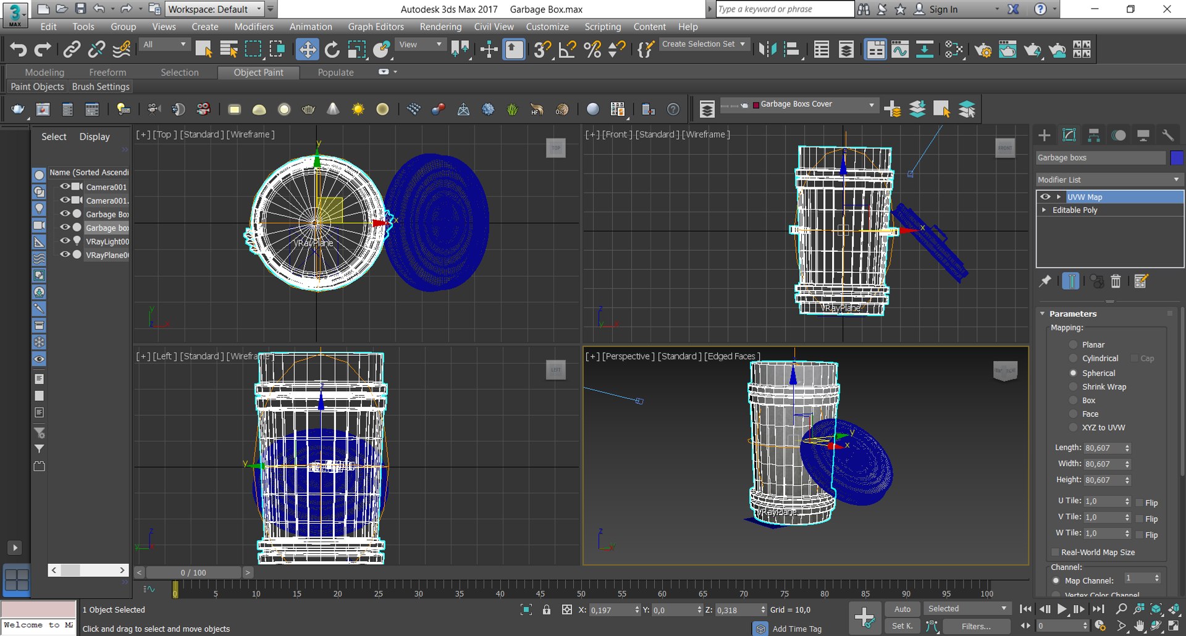Click the blue object color swatch
1186x636 pixels.
[x=1176, y=157]
